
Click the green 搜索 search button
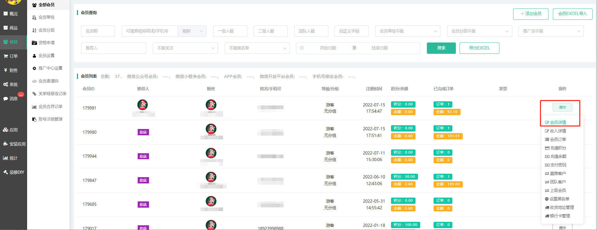[441, 48]
